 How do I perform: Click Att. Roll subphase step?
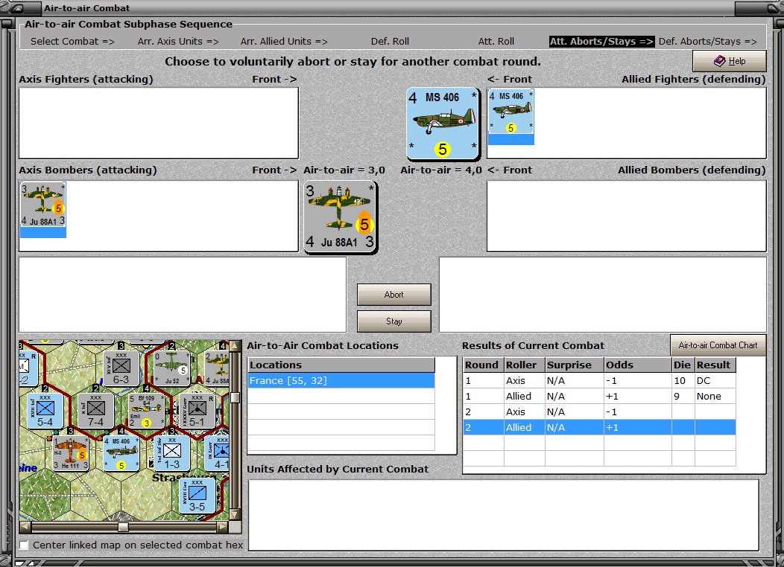[x=496, y=42]
